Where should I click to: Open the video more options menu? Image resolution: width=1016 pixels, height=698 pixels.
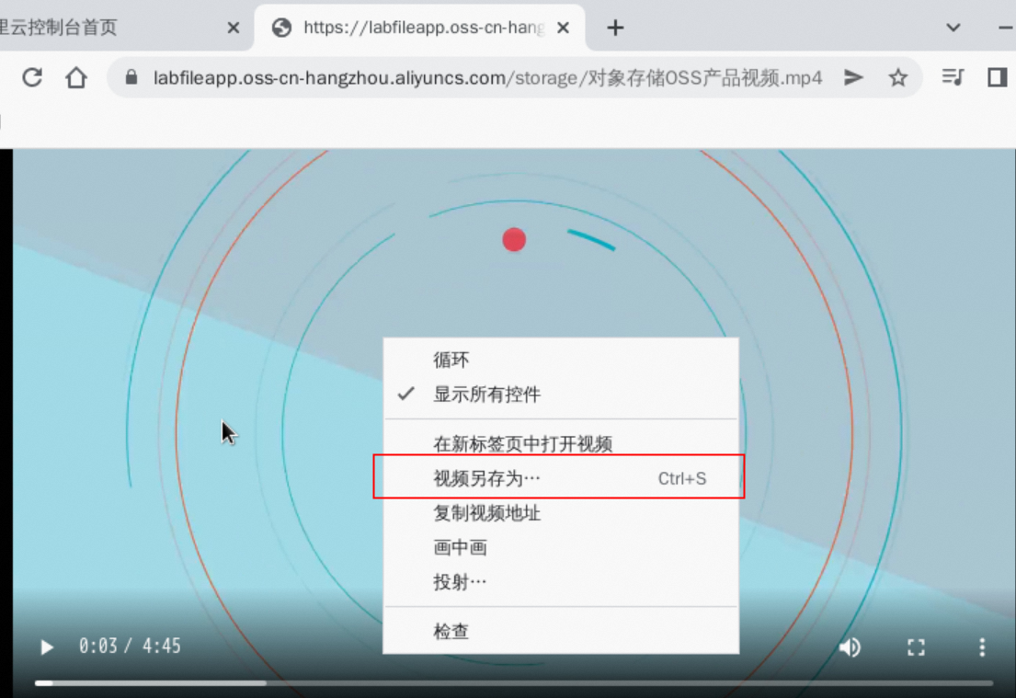982,647
